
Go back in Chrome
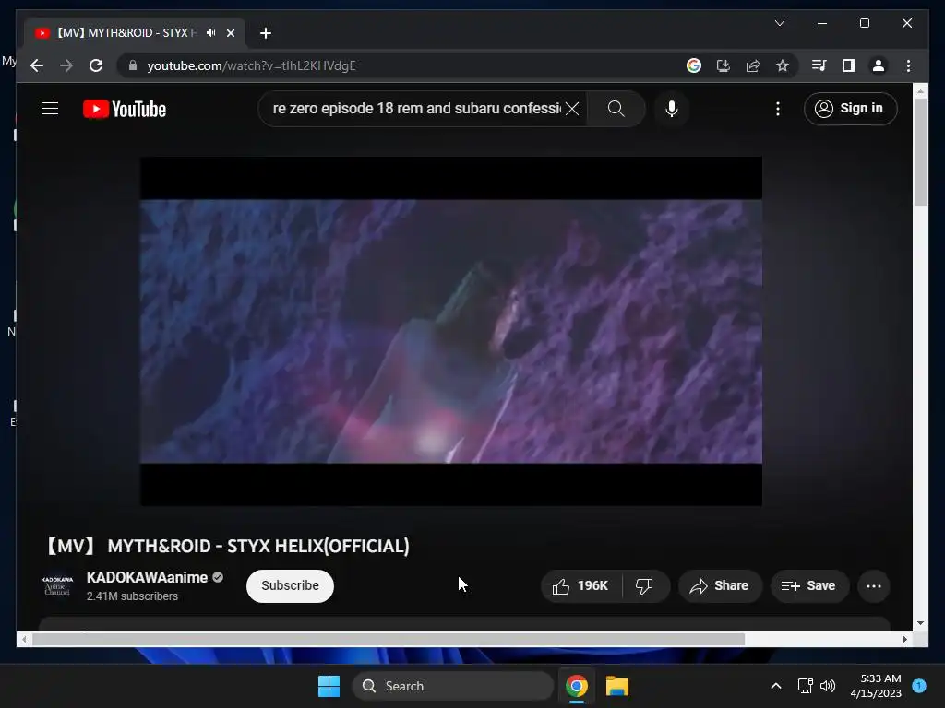point(37,65)
